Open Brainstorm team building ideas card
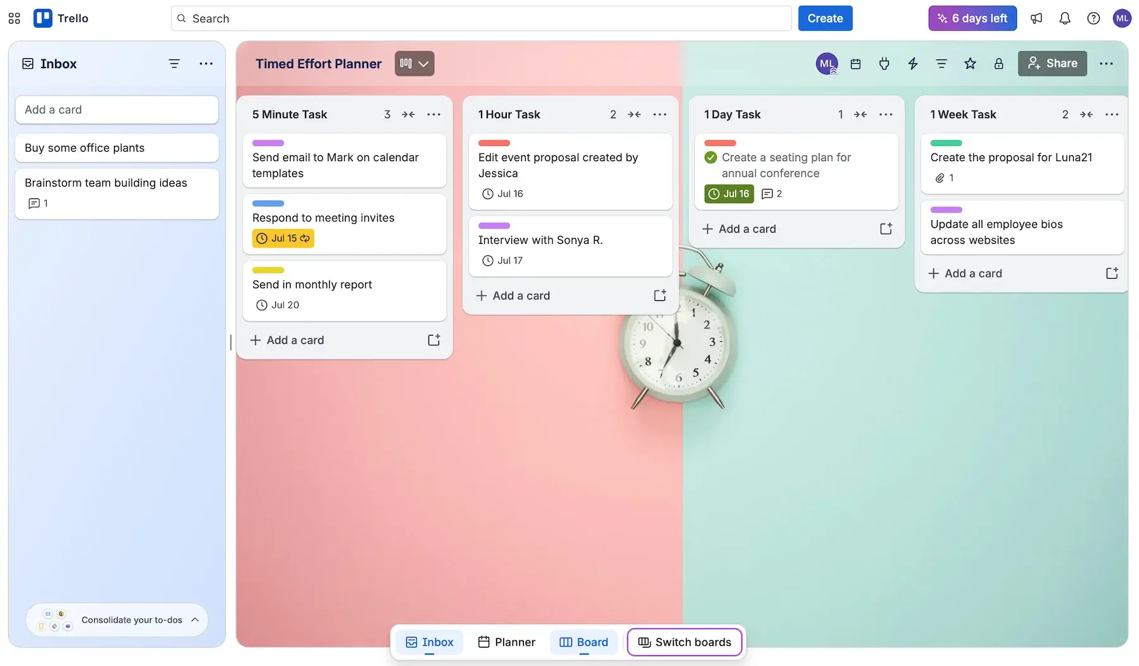Screen dimensions: 1139x666 [x=117, y=193]
